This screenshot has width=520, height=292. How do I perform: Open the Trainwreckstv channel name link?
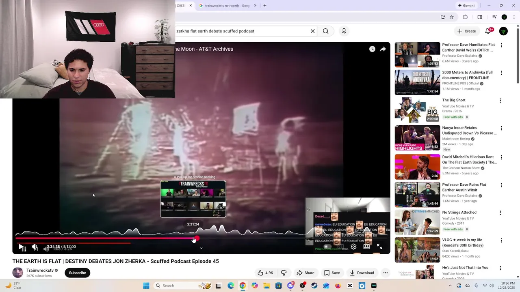[40, 270]
